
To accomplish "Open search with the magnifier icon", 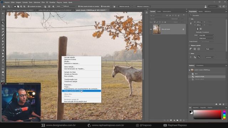I will point(220,6).
